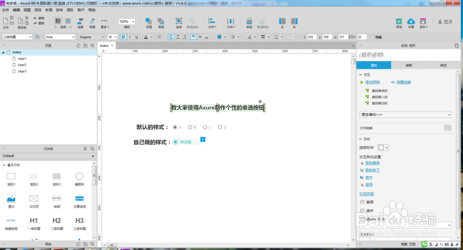The width and height of the screenshot is (463, 250).
Task: Click 创建连接 link
Action: coord(404,82)
